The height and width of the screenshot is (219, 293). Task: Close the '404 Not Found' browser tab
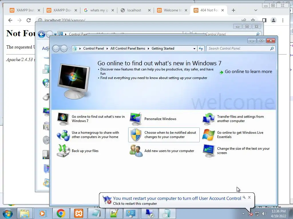223,10
